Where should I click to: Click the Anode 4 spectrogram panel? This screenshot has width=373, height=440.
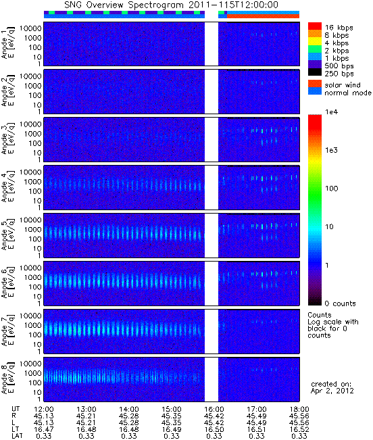(x=172, y=188)
